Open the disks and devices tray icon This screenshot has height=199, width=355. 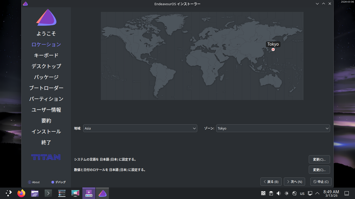click(x=294, y=193)
